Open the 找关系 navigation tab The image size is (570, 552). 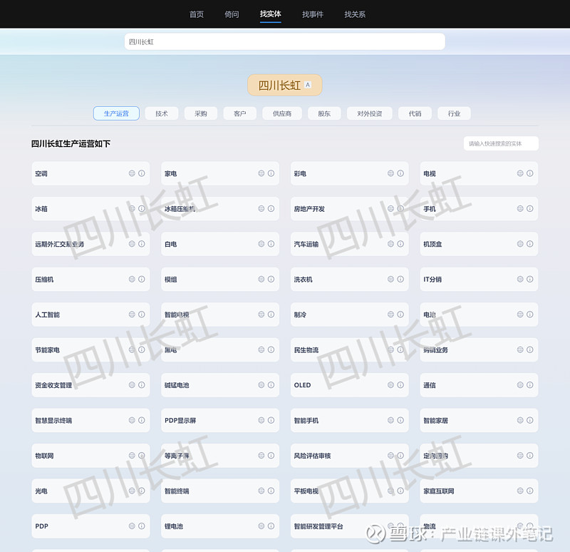355,14
